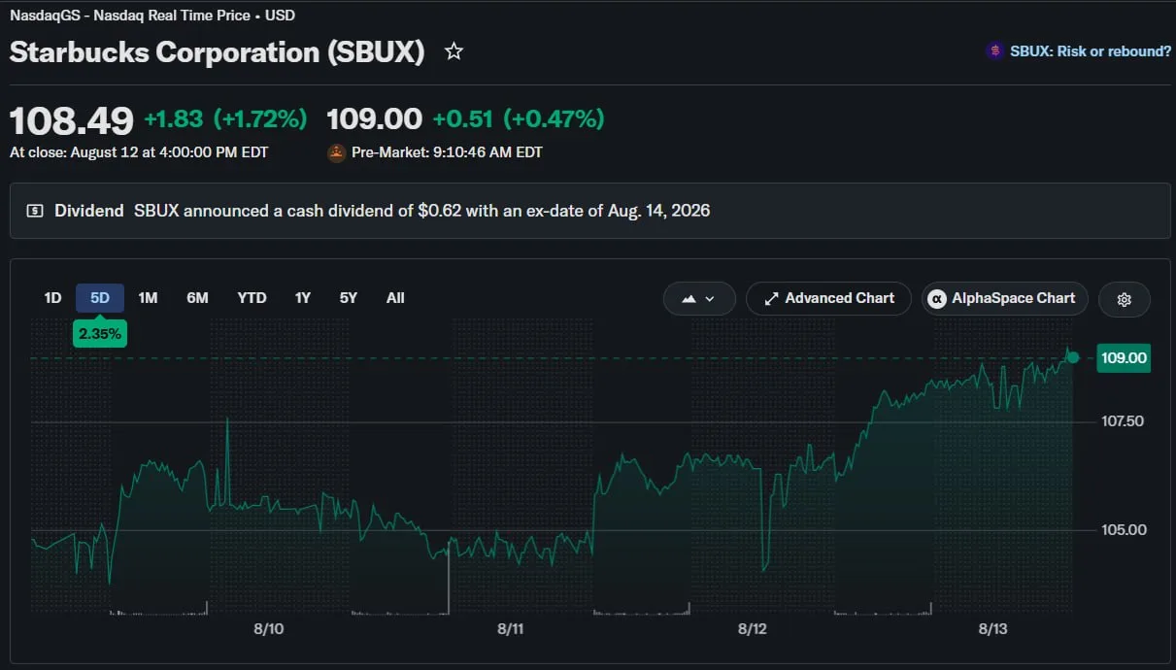Open 'SBUX: Risk or rebound?' link
This screenshot has height=670, width=1176.
[x=1091, y=51]
